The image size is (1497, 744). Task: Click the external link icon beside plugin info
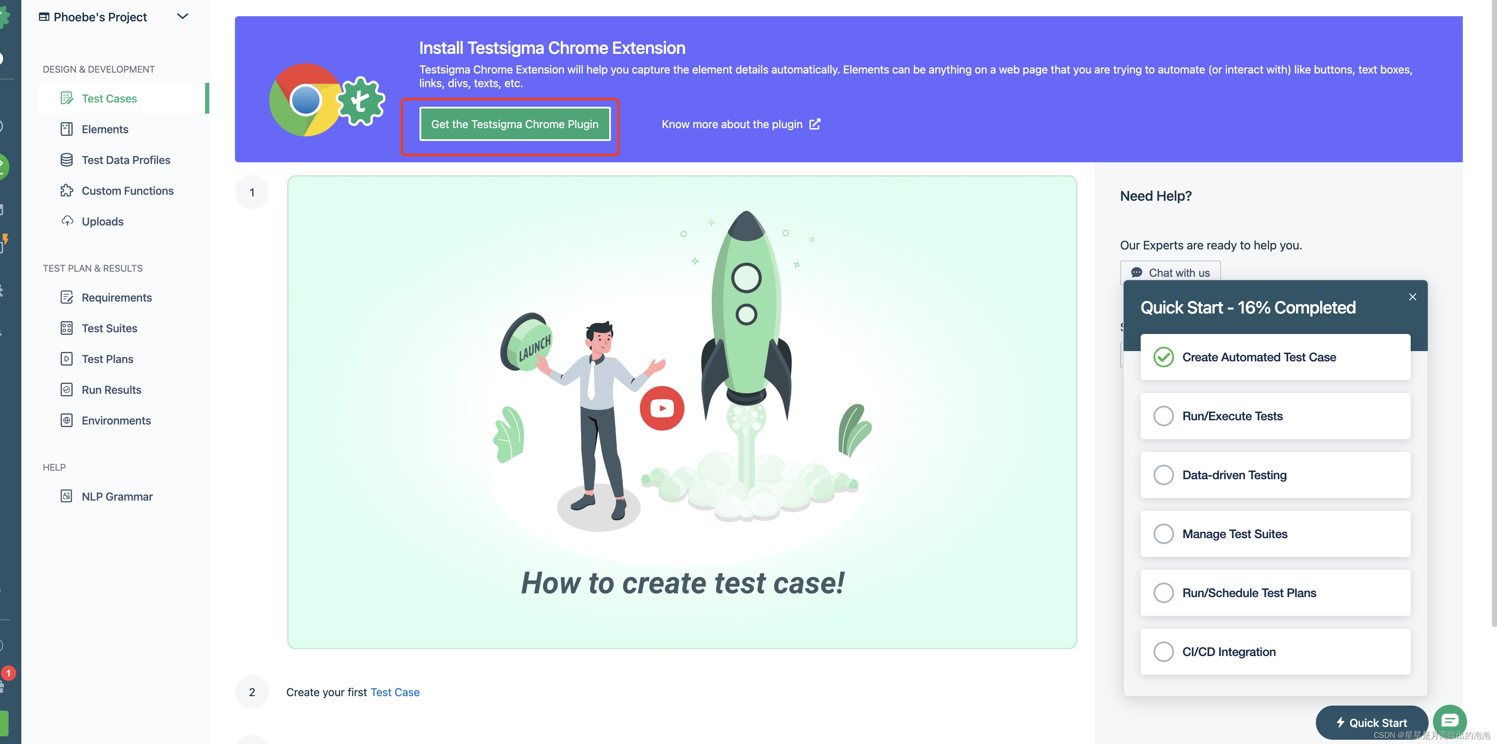click(x=815, y=124)
